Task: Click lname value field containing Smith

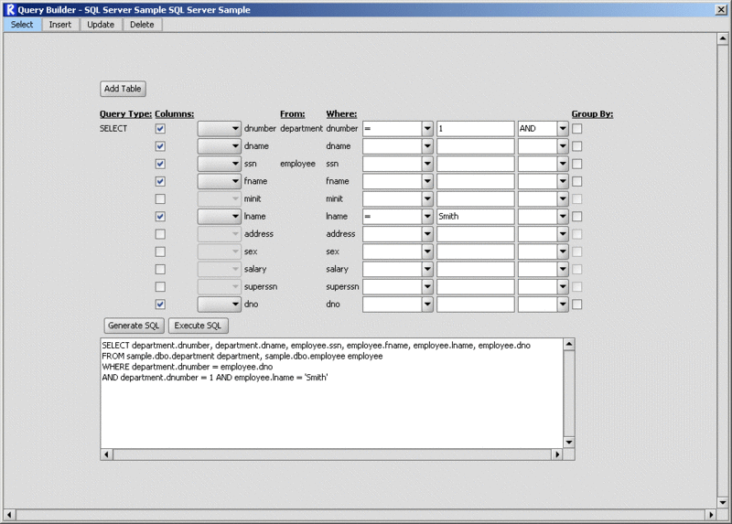Action: pos(475,217)
